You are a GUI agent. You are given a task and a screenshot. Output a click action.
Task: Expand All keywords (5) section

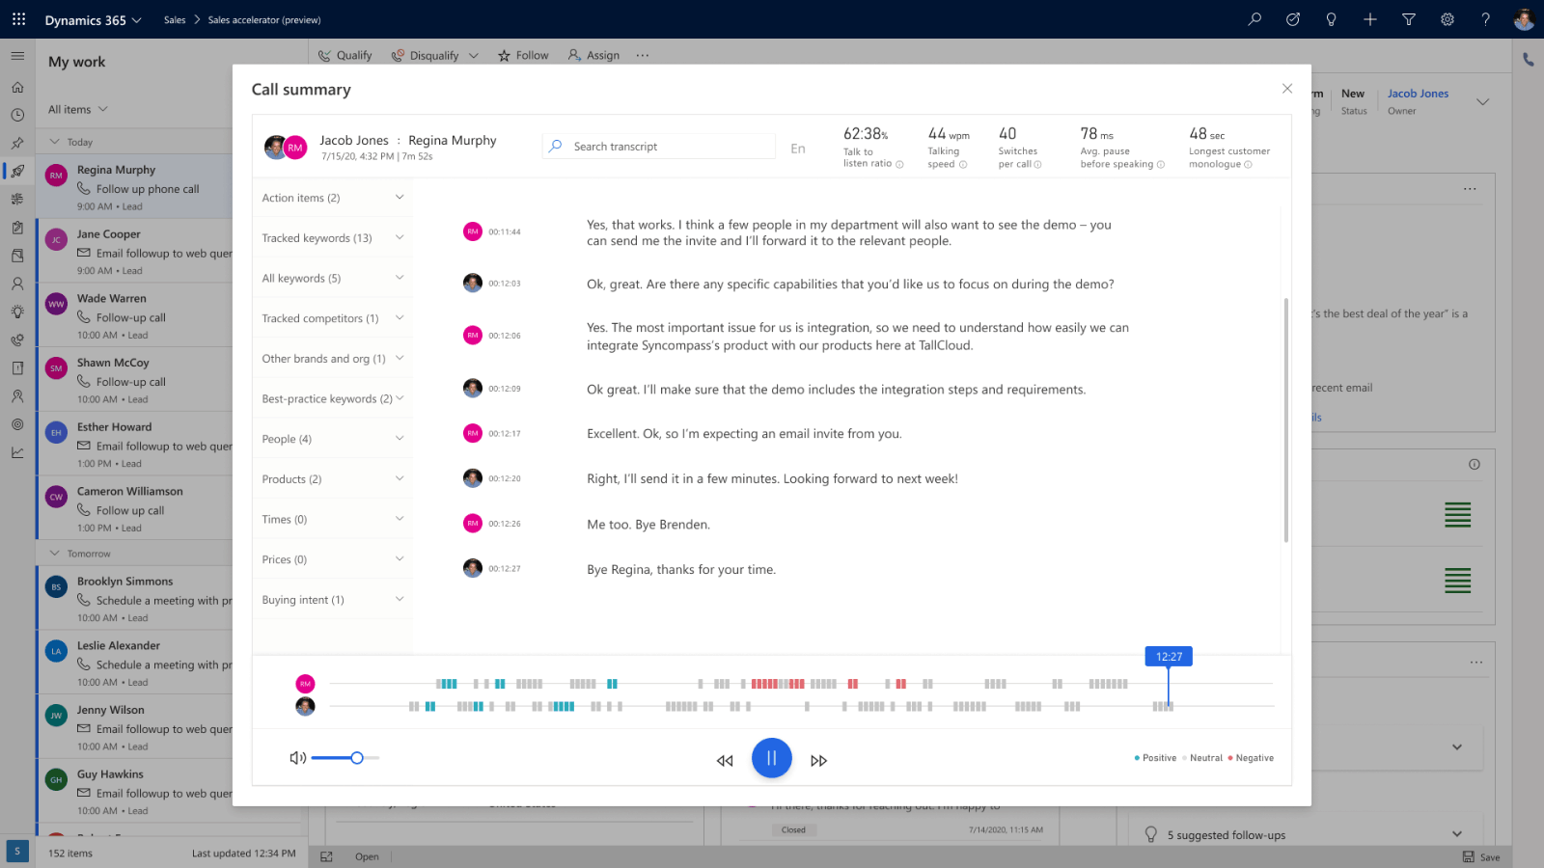[333, 278]
